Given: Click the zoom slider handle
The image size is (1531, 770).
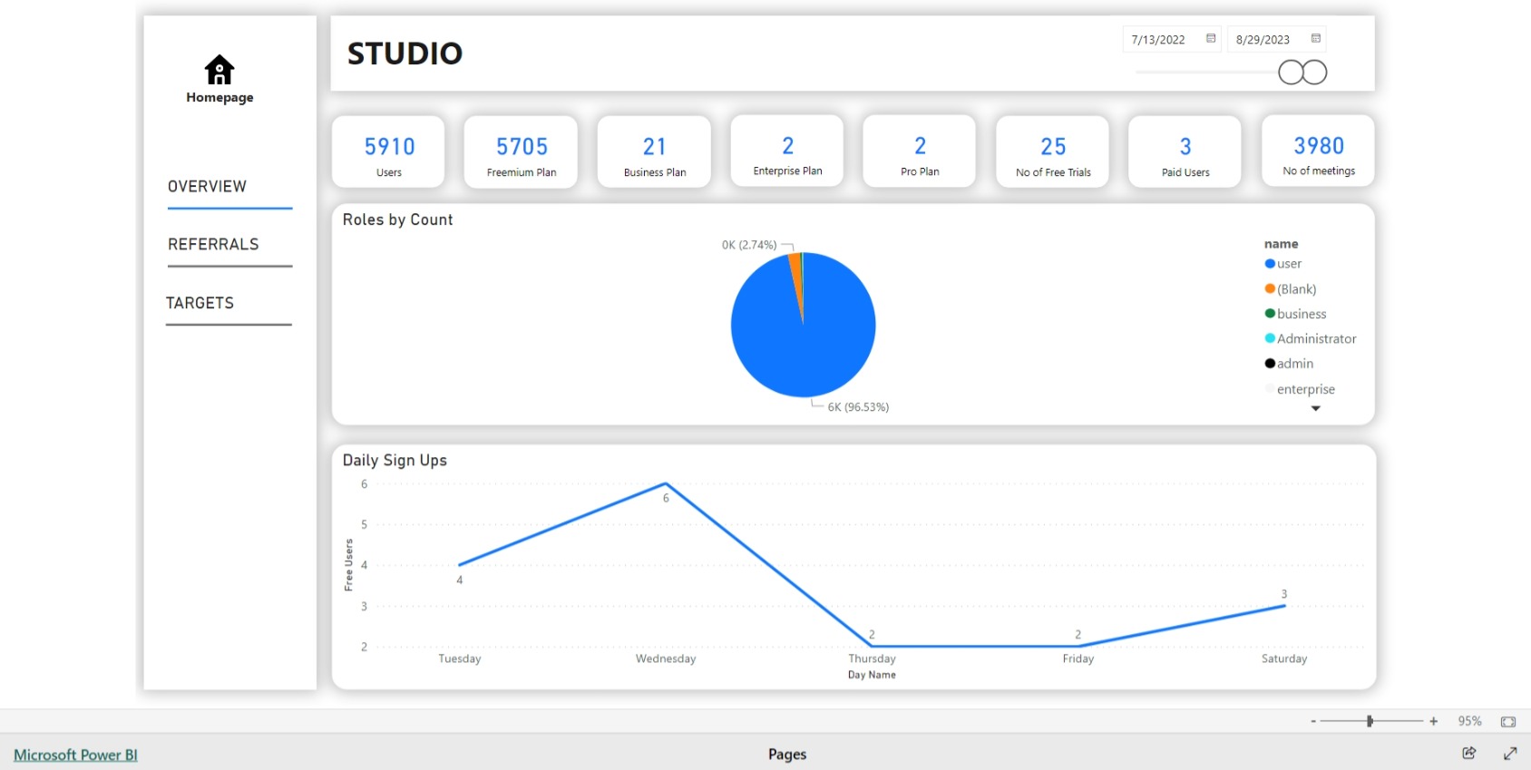Looking at the screenshot, I should coord(1370,721).
